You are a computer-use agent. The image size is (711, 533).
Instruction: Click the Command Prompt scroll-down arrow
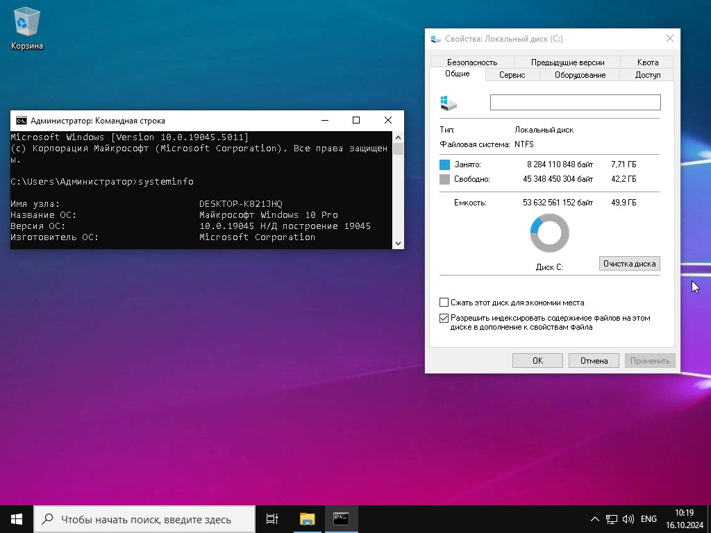tap(398, 244)
